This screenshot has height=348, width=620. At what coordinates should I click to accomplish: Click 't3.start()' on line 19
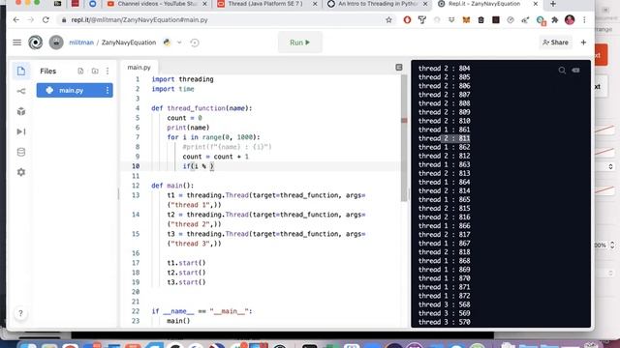click(186, 282)
